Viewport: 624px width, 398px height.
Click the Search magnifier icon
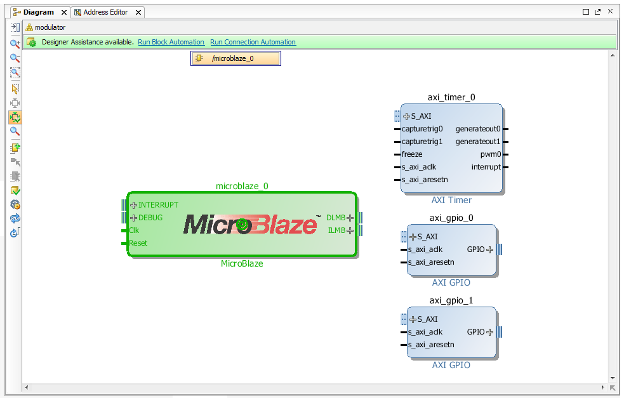pos(15,131)
